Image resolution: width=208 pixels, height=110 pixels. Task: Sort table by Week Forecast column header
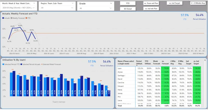[157, 62]
